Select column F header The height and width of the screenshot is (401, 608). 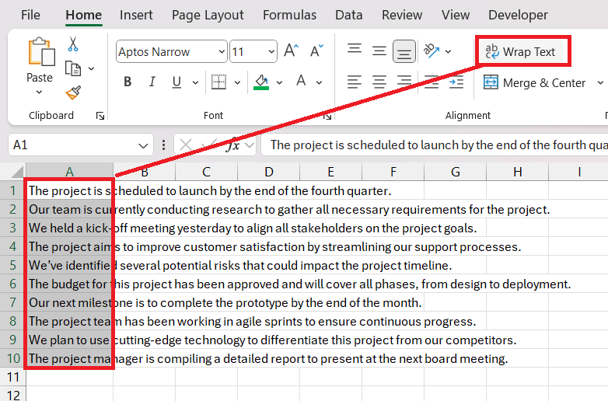tap(393, 172)
